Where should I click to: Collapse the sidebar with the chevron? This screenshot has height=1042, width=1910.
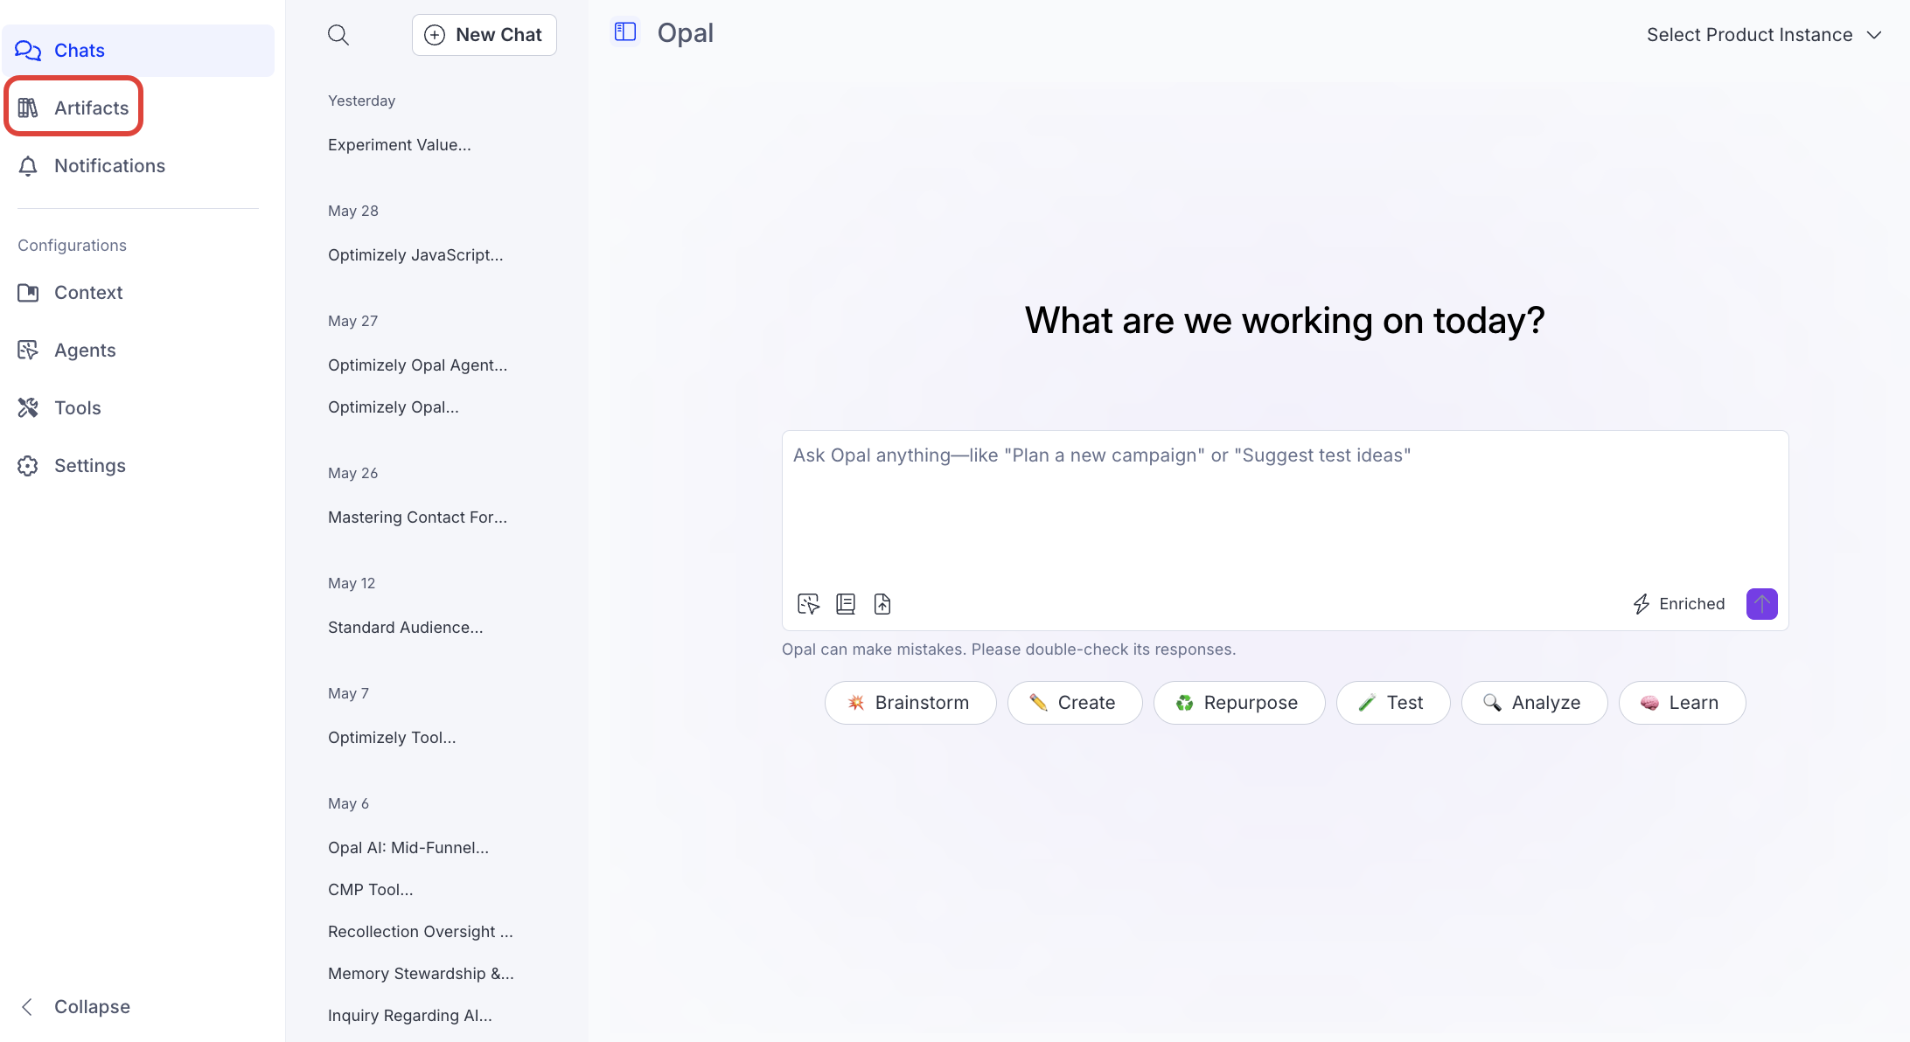click(x=28, y=1007)
